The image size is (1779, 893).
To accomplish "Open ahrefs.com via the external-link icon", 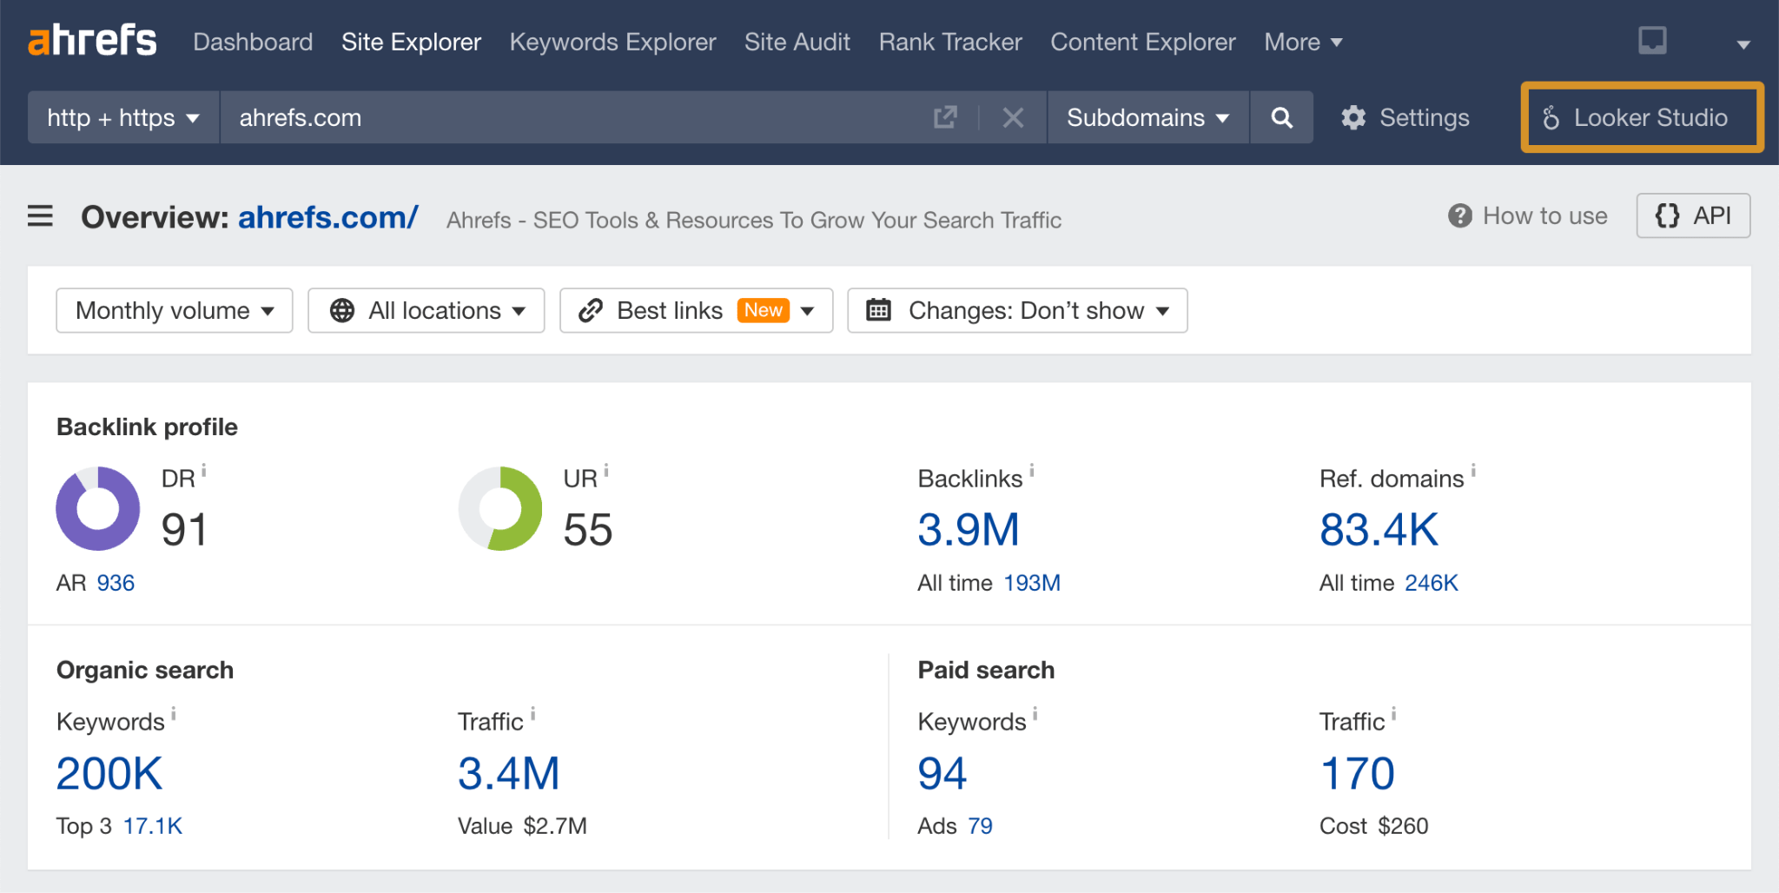I will pyautogui.click(x=946, y=116).
